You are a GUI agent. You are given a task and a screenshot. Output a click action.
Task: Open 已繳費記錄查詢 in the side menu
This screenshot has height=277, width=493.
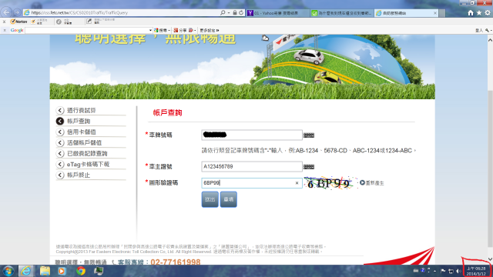(87, 153)
